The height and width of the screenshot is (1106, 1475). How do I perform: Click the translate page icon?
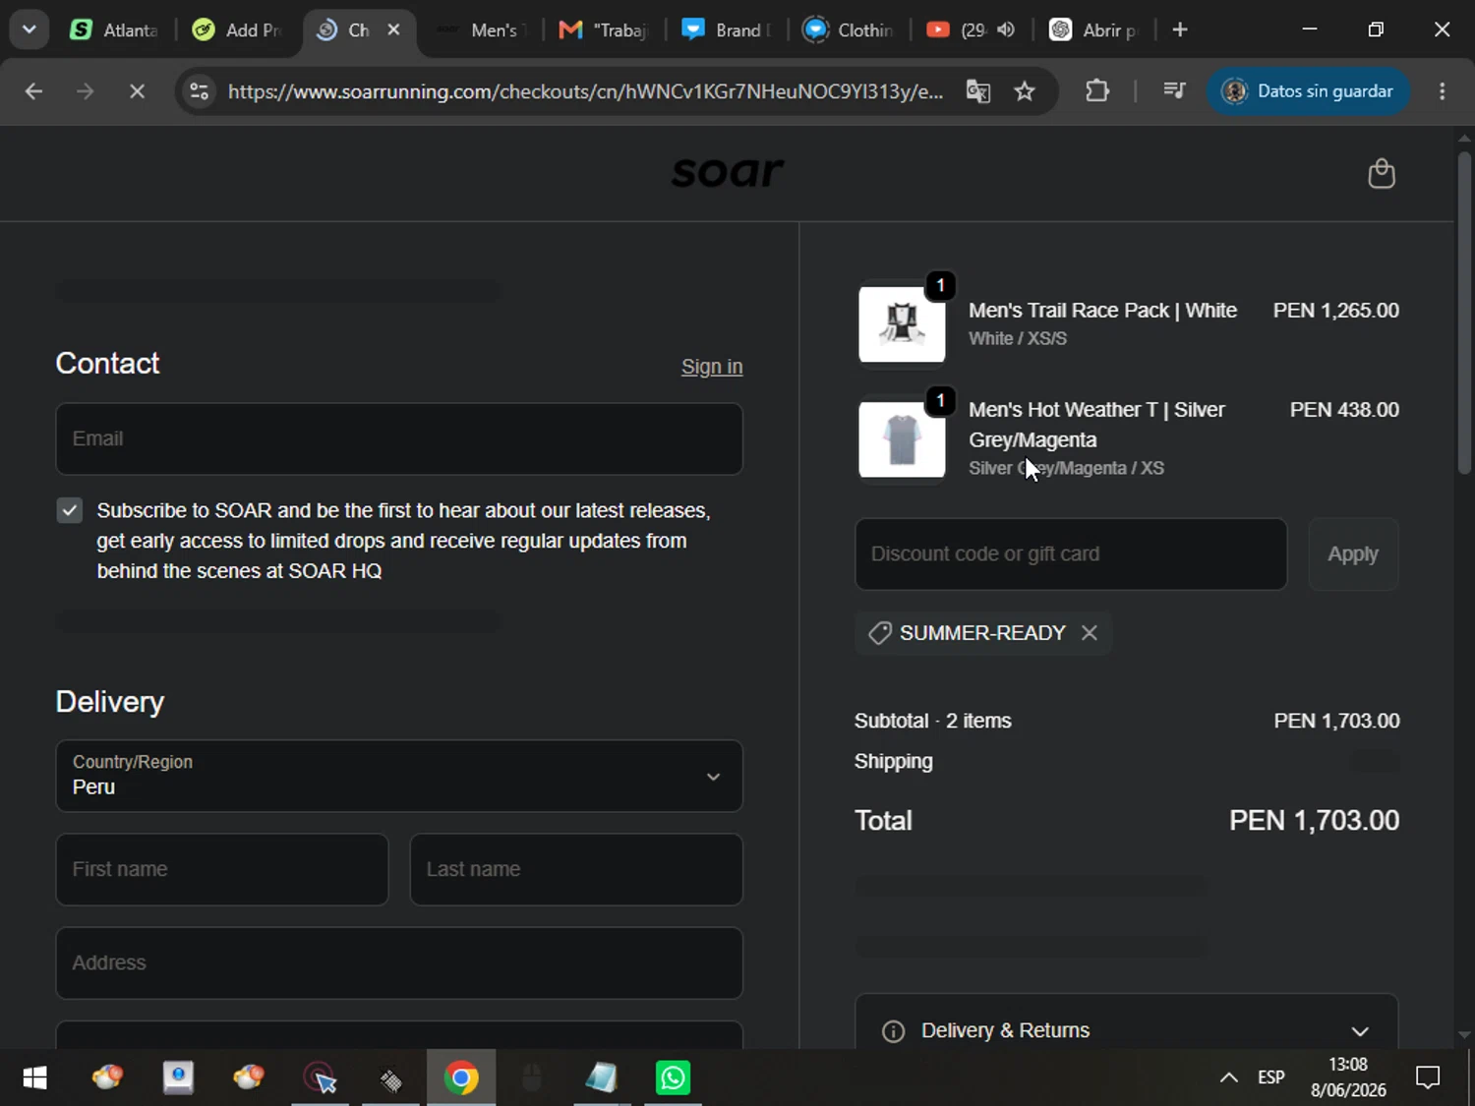[978, 91]
